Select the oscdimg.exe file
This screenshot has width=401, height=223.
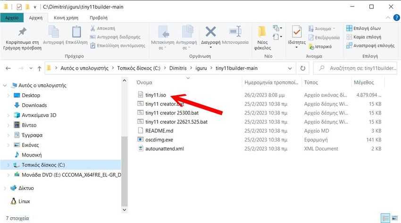pyautogui.click(x=159, y=140)
